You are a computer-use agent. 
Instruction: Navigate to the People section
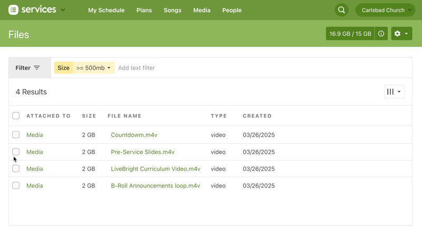(x=232, y=10)
